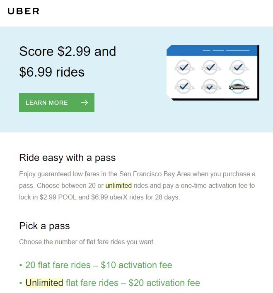Click the blue header of pass card illustration
The width and height of the screenshot is (273, 293).
tap(212, 50)
